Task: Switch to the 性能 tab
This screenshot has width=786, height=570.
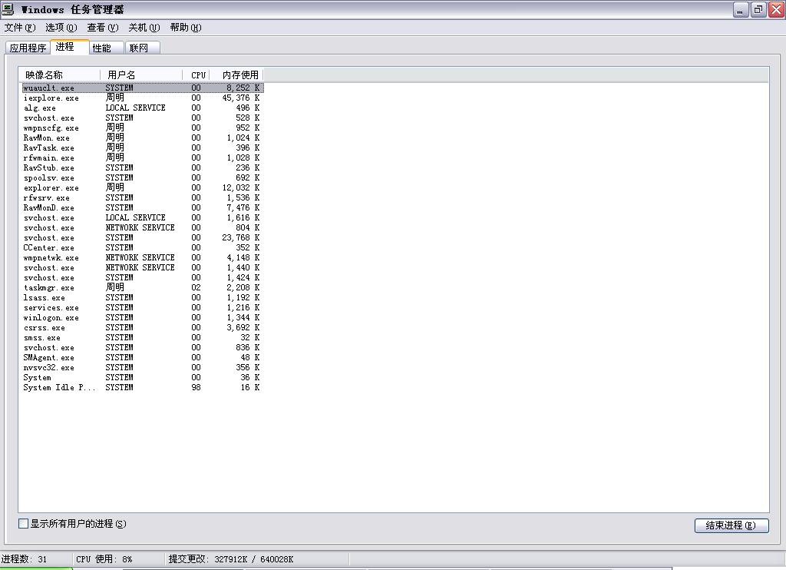Action: click(x=106, y=48)
